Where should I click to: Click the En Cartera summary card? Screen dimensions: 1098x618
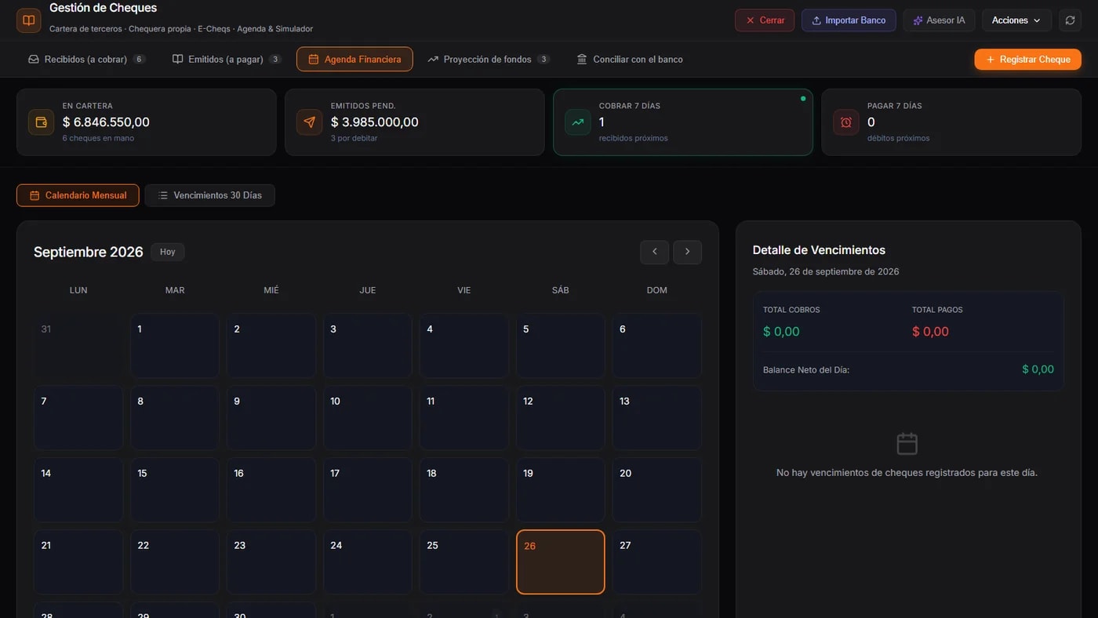[147, 122]
